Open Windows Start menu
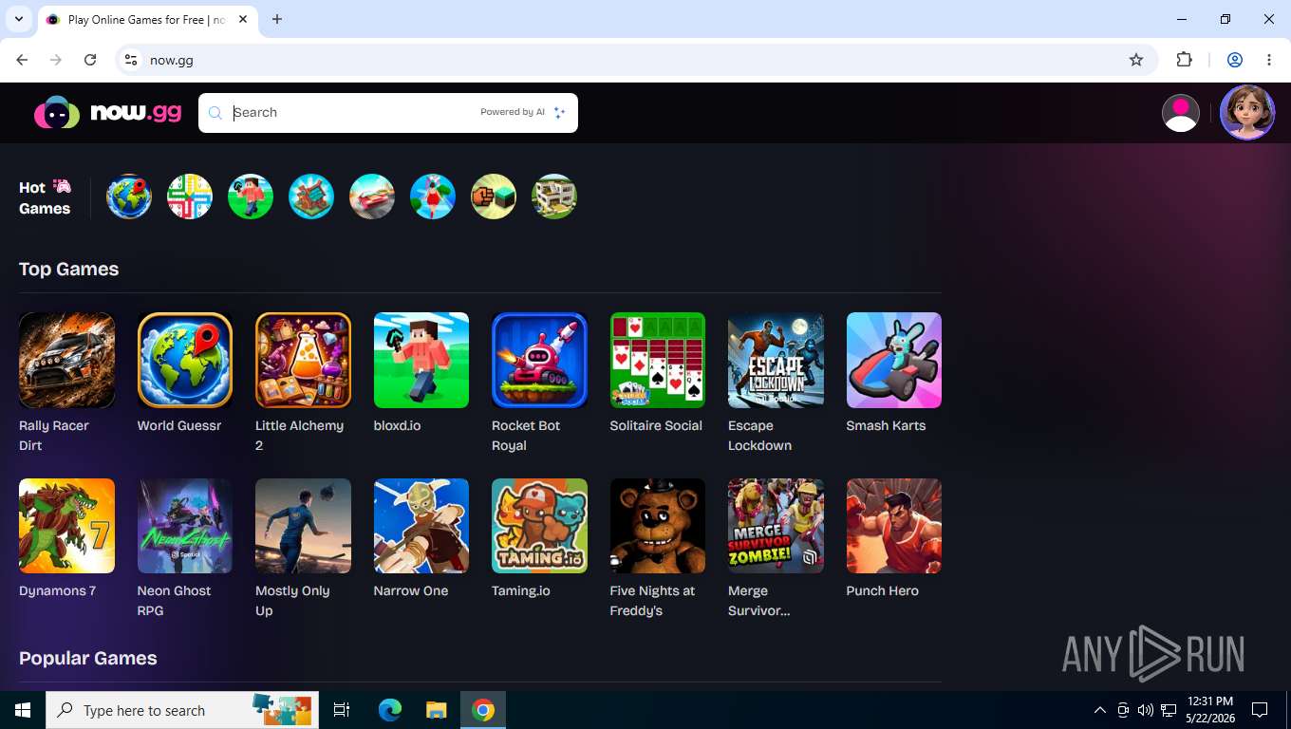This screenshot has width=1291, height=729. pos(22,710)
